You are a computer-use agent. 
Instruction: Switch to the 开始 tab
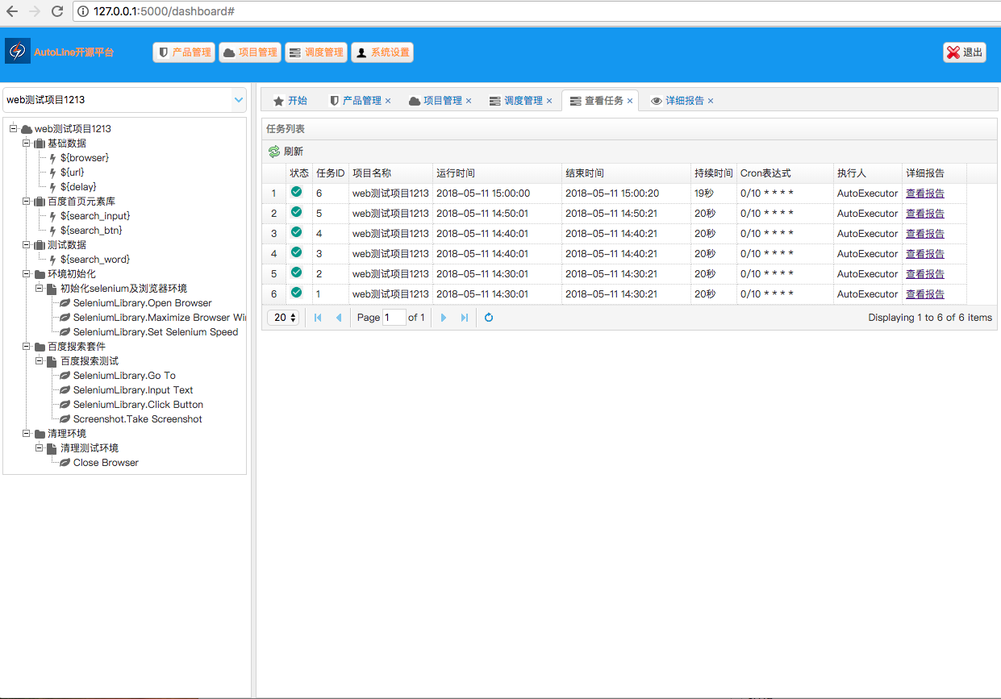coord(290,101)
